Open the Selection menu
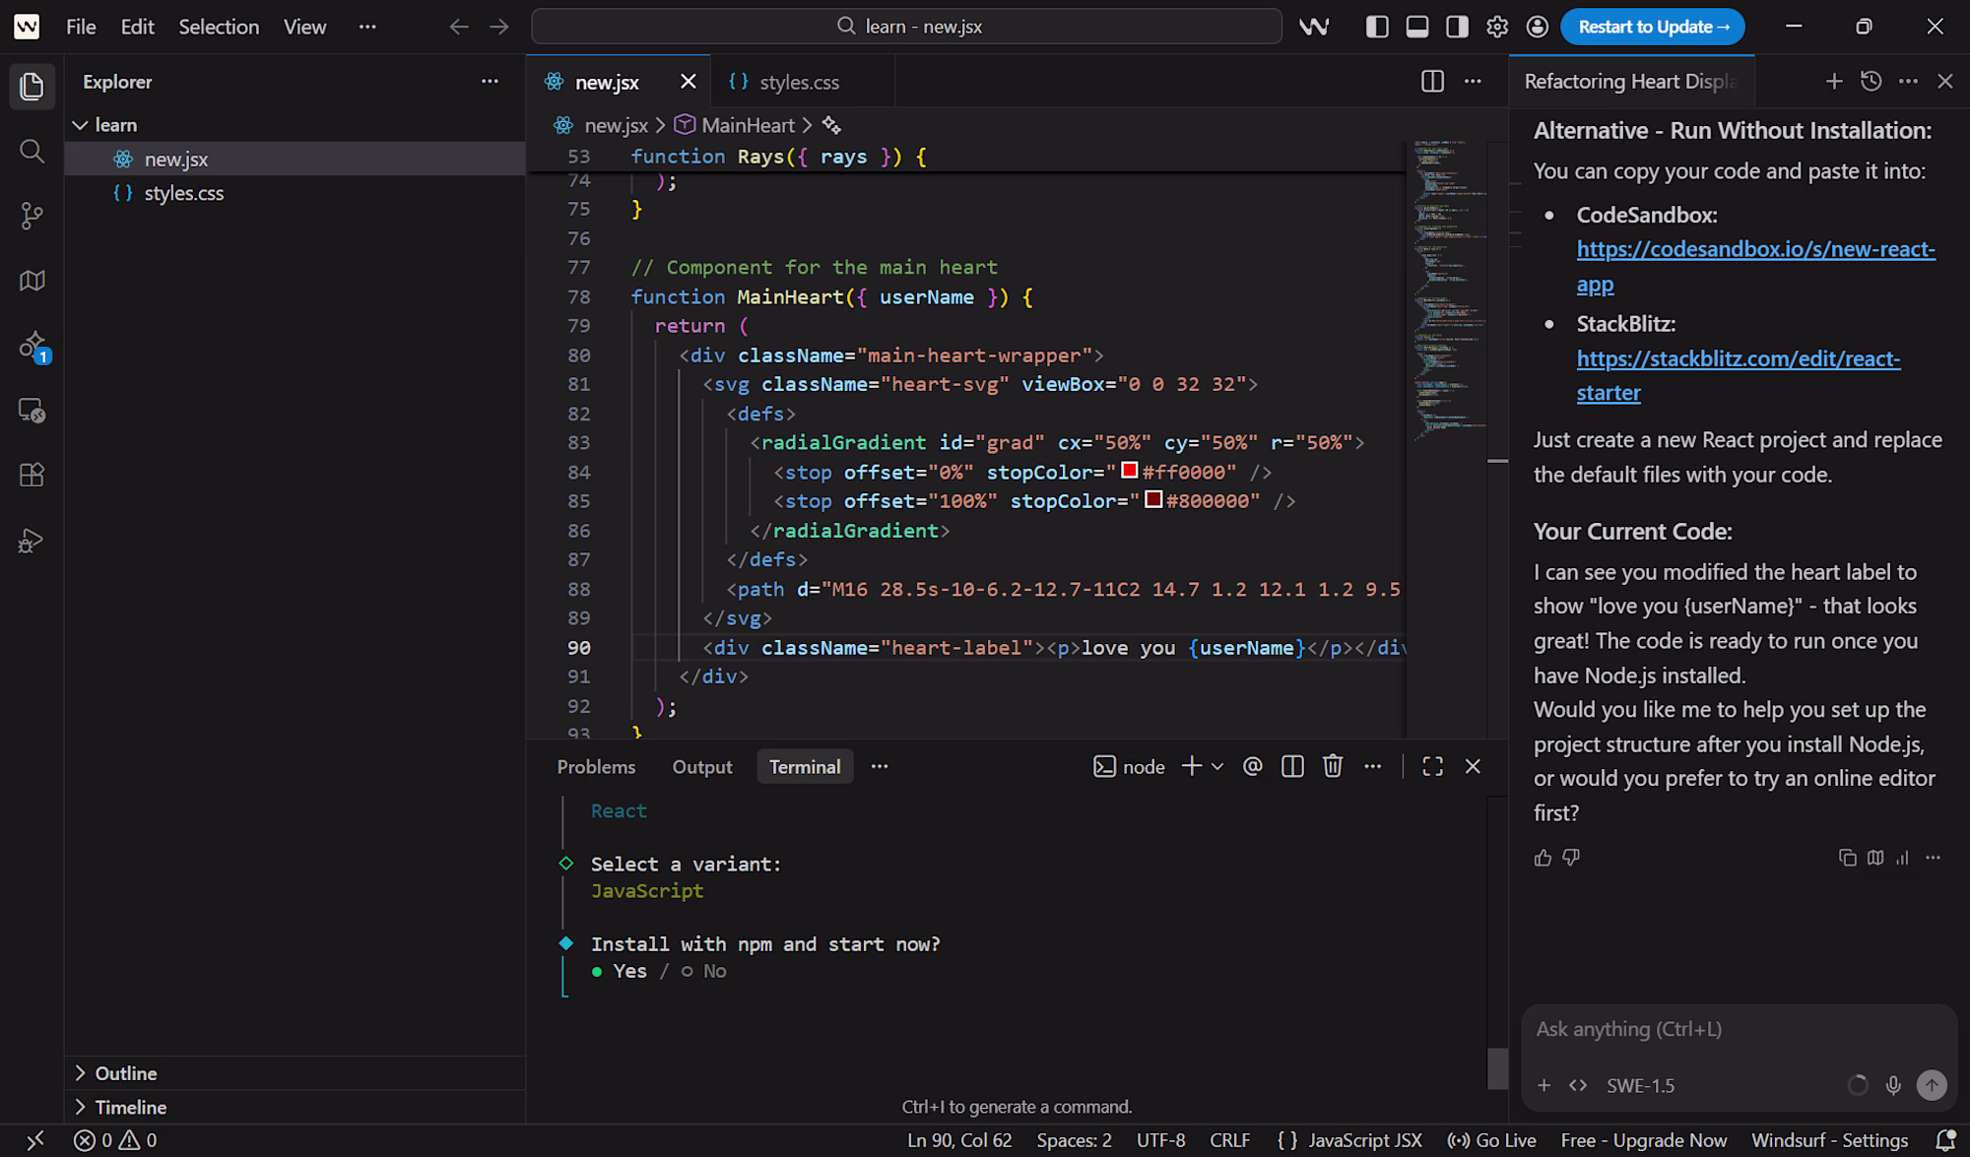The width and height of the screenshot is (1970, 1157). click(219, 27)
